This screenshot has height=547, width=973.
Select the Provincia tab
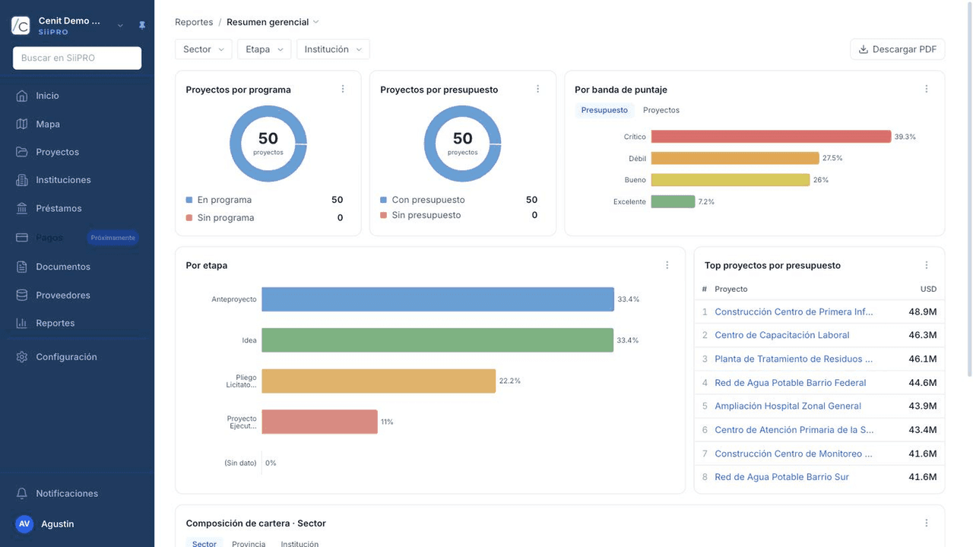[249, 544]
